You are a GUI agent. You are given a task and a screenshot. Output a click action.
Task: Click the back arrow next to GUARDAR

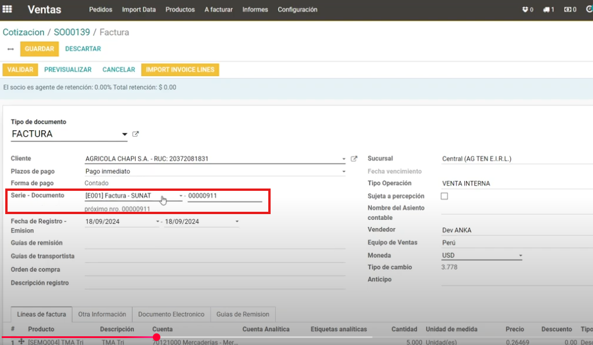tap(10, 49)
